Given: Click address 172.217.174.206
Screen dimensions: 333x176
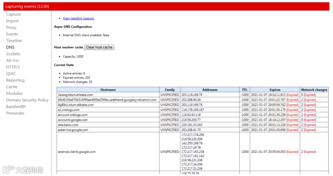Looking at the screenshot, I should 193,135.
